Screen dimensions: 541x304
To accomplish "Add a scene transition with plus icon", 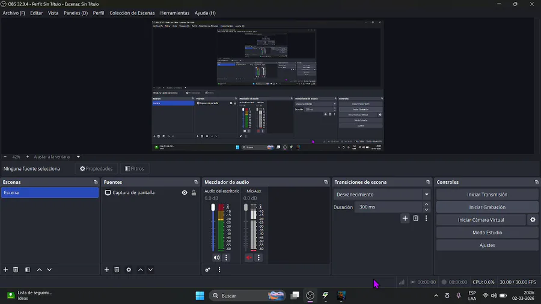I will pyautogui.click(x=405, y=218).
